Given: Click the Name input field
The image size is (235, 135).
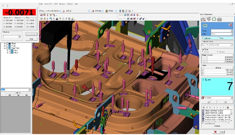Looking at the screenshot, I should pos(217,34).
